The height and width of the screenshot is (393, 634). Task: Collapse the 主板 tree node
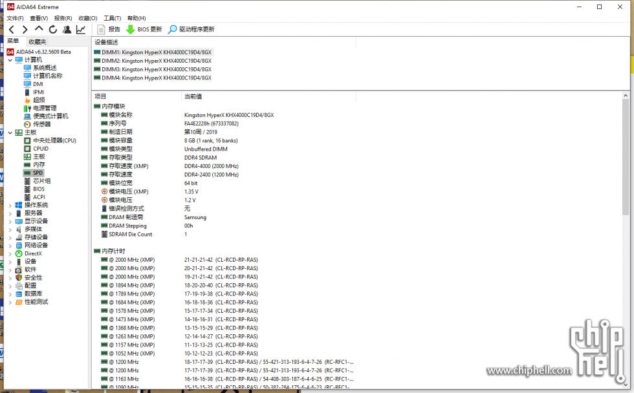[x=10, y=133]
